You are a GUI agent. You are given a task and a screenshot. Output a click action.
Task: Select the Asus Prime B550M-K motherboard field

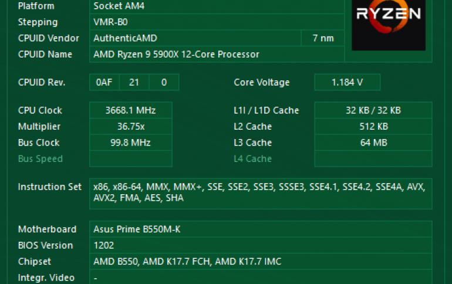pyautogui.click(x=261, y=229)
